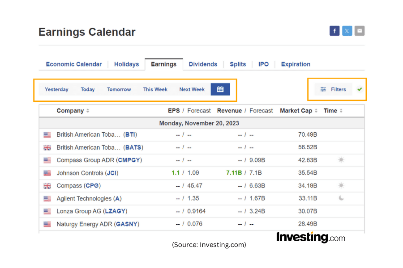Click the Monday, November 20, 2023 date row

click(x=201, y=123)
